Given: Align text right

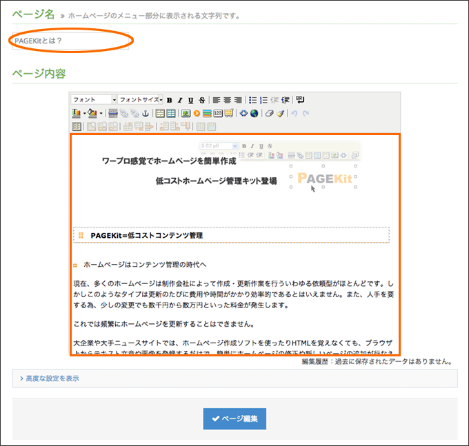Looking at the screenshot, I should pyautogui.click(x=238, y=100).
